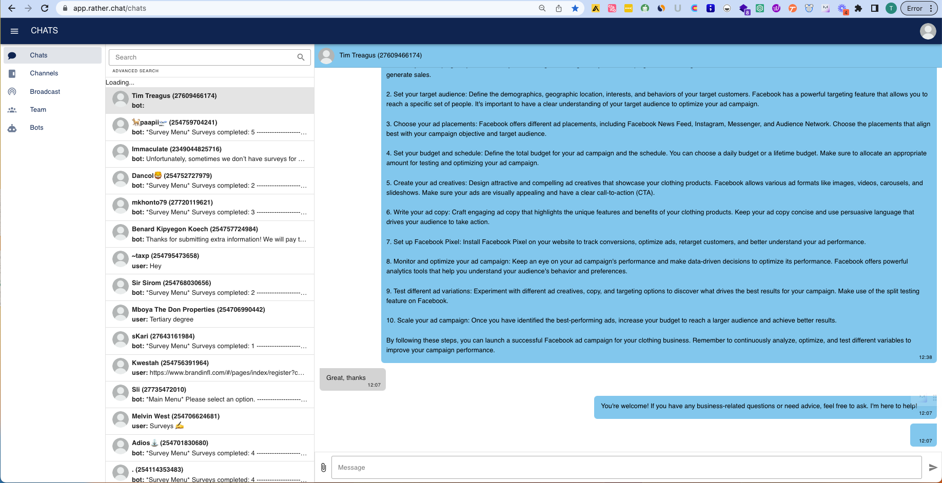Select Chats in the left menu
The image size is (942, 483).
click(x=52, y=55)
